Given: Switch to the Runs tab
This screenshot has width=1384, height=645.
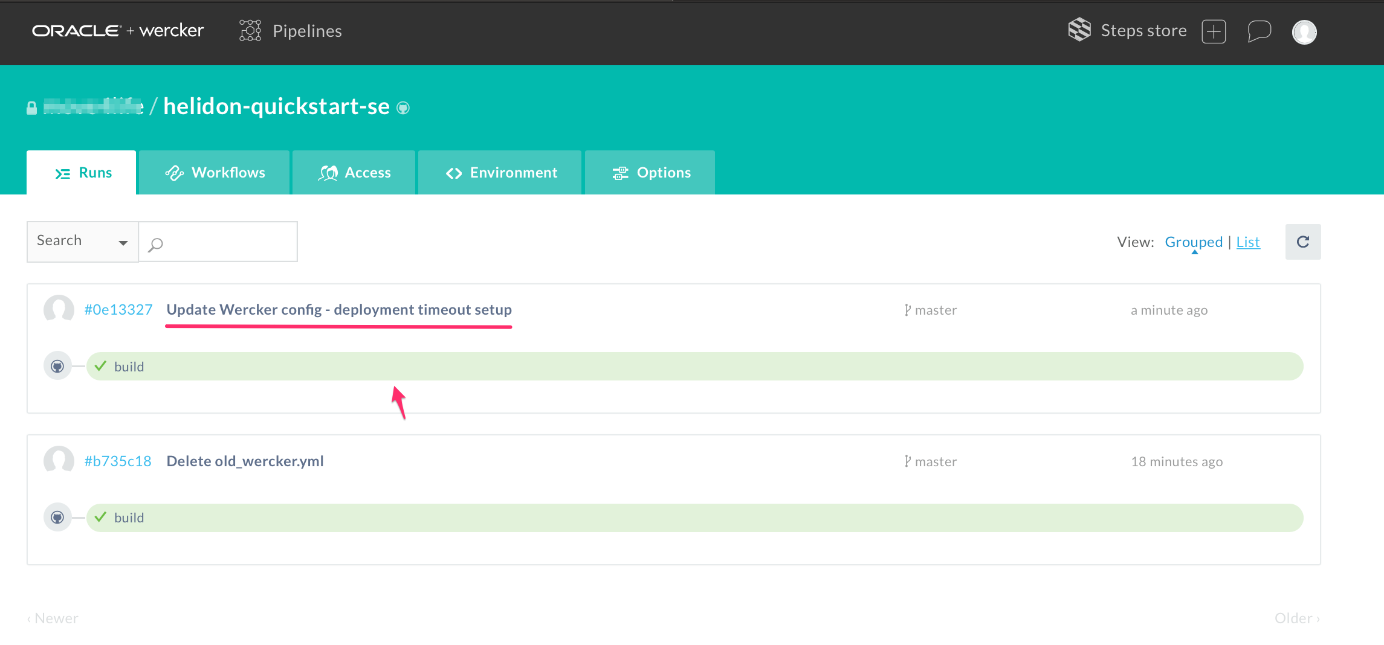Looking at the screenshot, I should coord(82,173).
